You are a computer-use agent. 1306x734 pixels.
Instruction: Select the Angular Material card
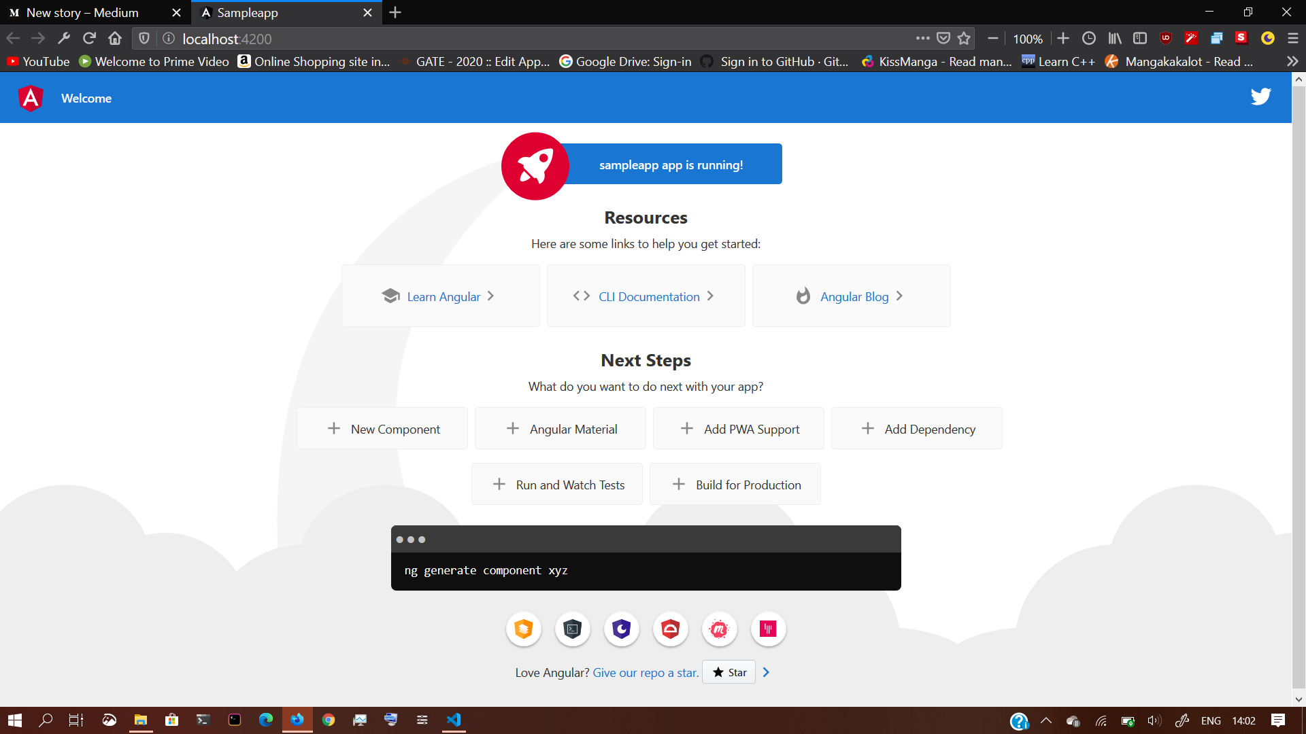[560, 428]
